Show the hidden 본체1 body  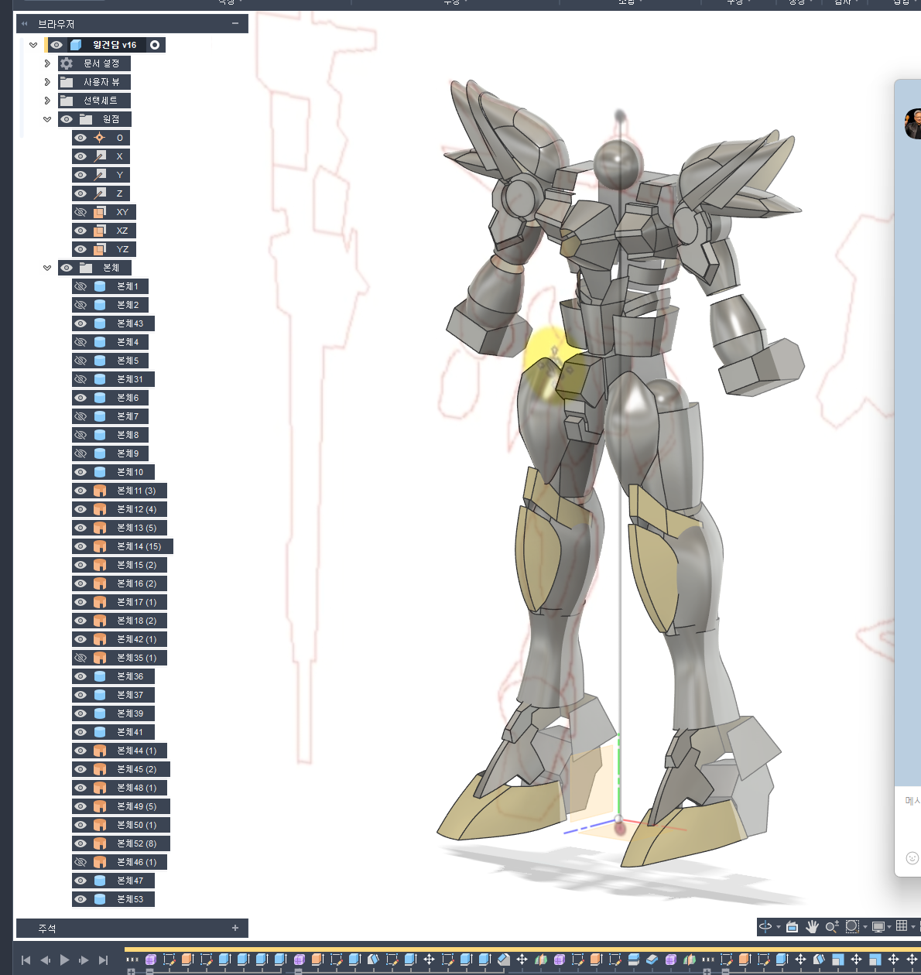pos(80,286)
